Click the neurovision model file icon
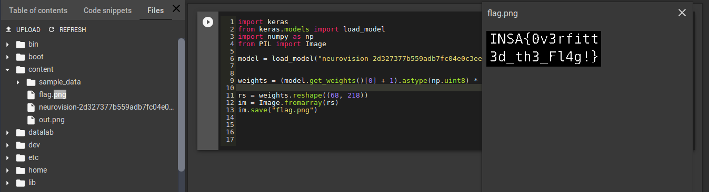709x192 pixels. (x=31, y=108)
